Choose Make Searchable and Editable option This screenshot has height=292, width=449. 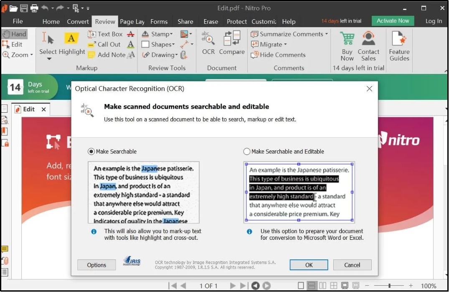246,152
